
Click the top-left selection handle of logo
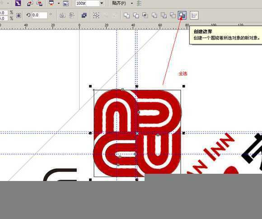[90, 86]
